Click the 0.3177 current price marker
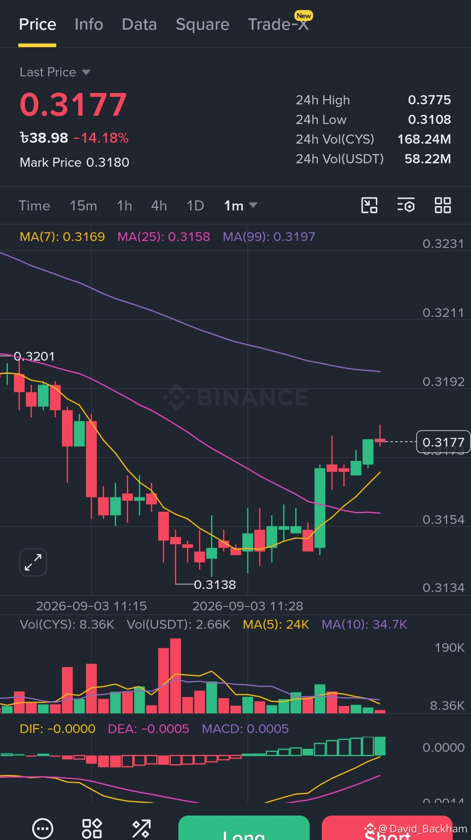Screen dimensions: 471x840 click(x=443, y=442)
